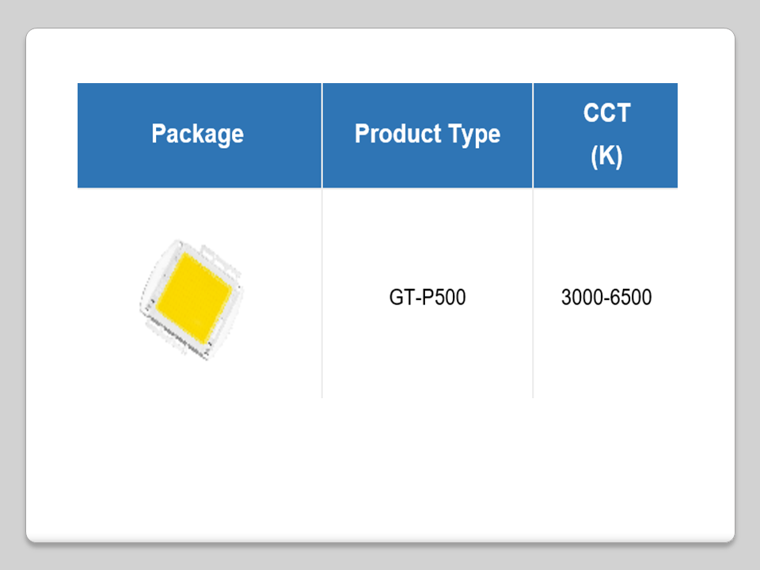This screenshot has height=570, width=760.
Task: Click the gray background outside the slide
Action: [380, 12]
